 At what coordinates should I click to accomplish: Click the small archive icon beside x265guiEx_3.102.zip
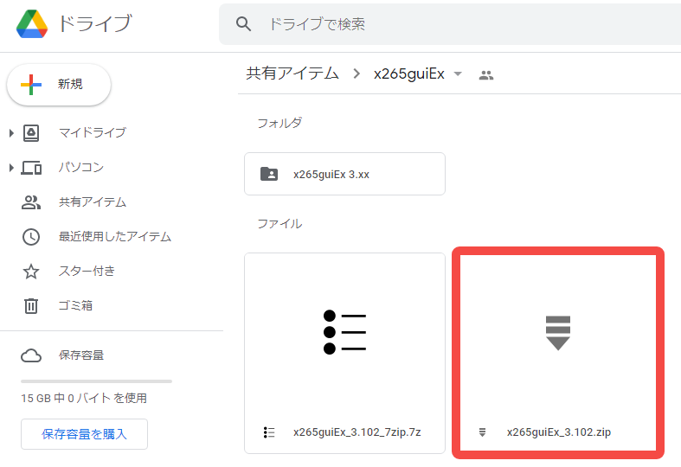point(482,432)
